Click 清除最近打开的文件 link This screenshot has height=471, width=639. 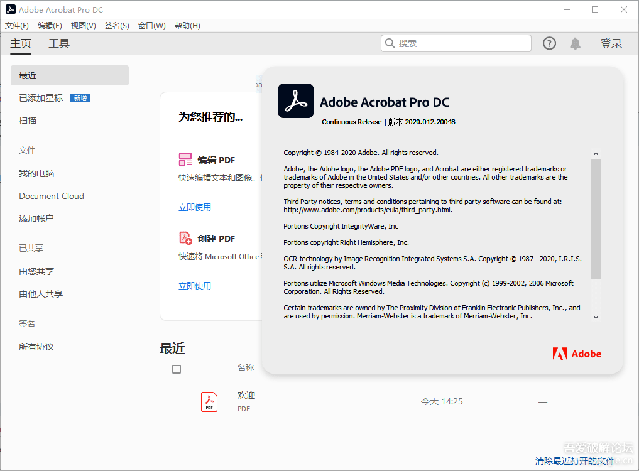575,461
